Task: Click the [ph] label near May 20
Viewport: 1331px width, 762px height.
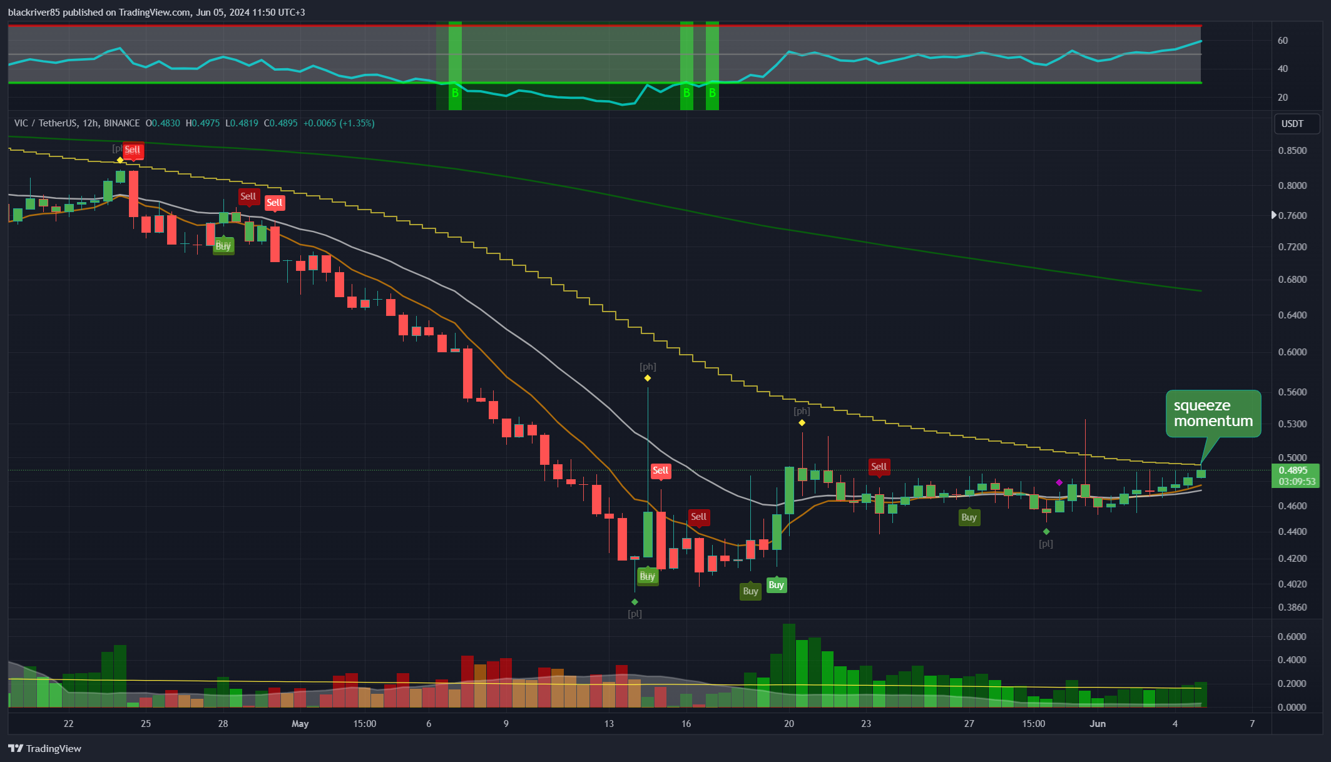Action: [802, 411]
